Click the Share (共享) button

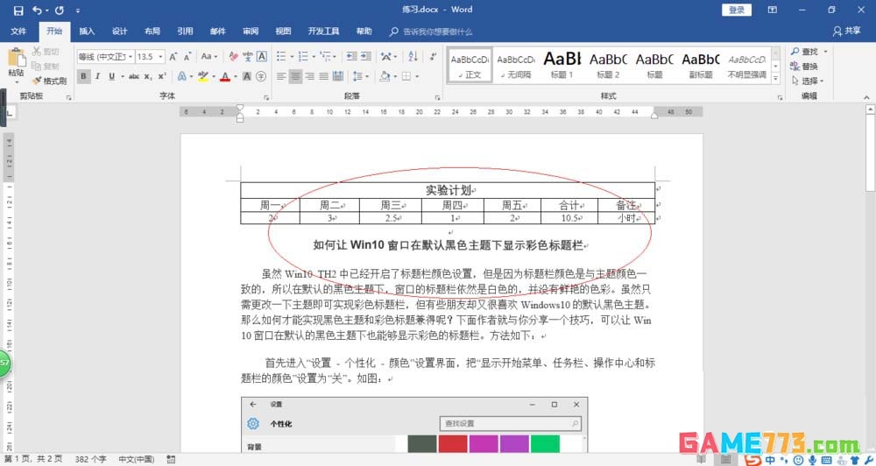(x=847, y=32)
